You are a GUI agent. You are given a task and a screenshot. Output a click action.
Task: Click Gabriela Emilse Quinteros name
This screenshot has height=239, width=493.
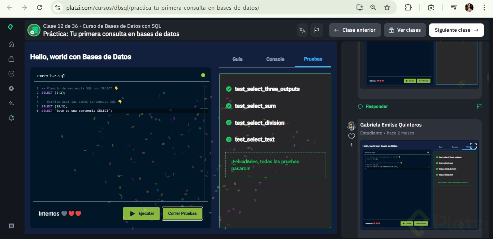[x=391, y=125]
